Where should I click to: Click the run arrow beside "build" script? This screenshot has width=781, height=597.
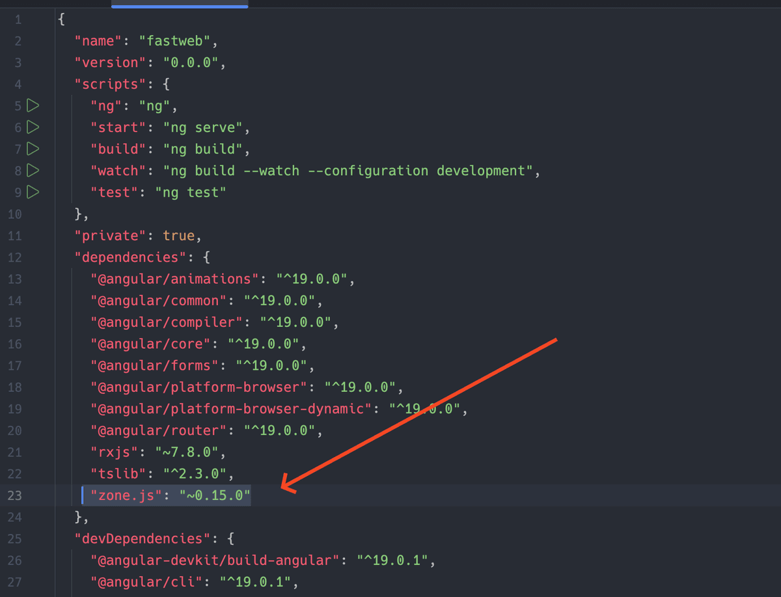pyautogui.click(x=33, y=148)
